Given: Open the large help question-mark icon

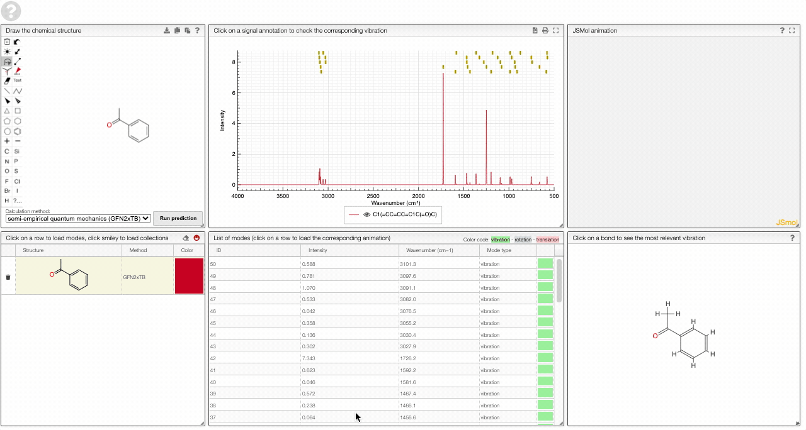Looking at the screenshot, I should (x=11, y=11).
